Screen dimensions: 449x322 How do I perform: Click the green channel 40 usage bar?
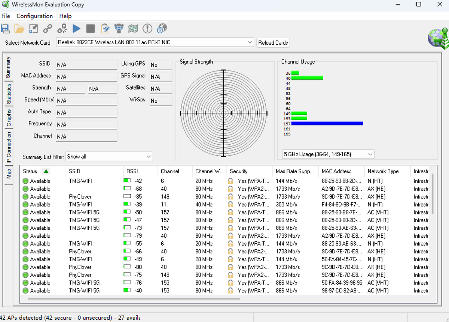pos(307,78)
